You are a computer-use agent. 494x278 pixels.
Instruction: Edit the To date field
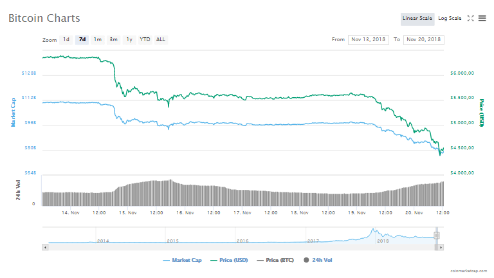click(423, 40)
